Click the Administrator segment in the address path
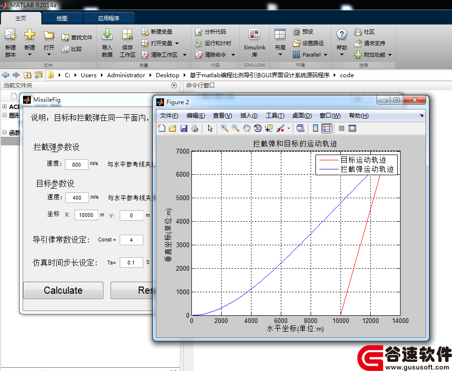Viewport: 452px width, 371px height. 126,75
